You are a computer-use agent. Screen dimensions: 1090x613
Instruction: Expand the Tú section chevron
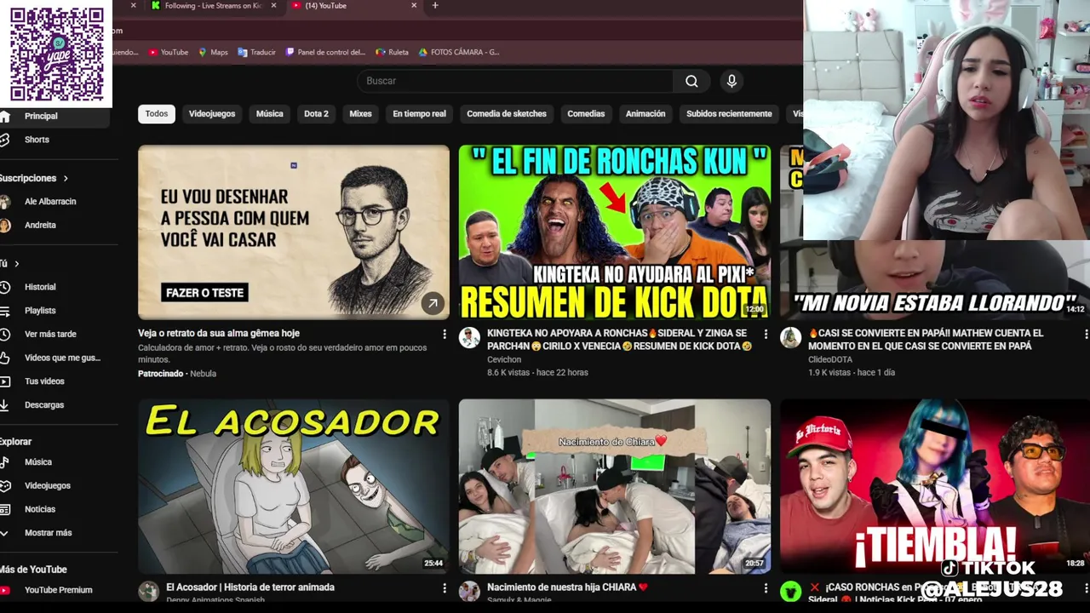(x=16, y=264)
